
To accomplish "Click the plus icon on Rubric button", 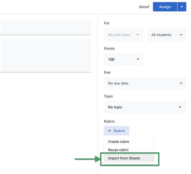I will pos(110,131).
